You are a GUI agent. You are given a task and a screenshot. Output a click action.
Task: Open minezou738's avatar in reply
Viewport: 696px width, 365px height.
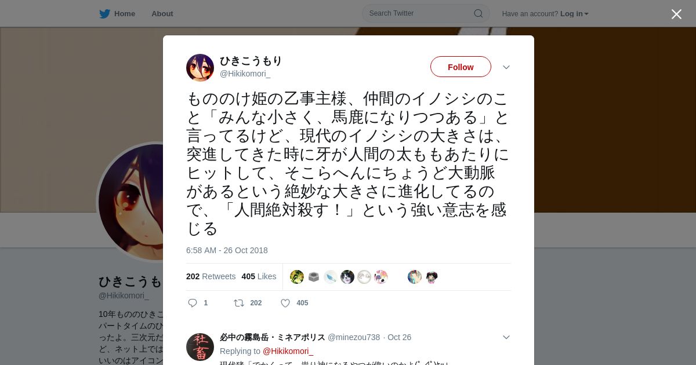(x=200, y=347)
